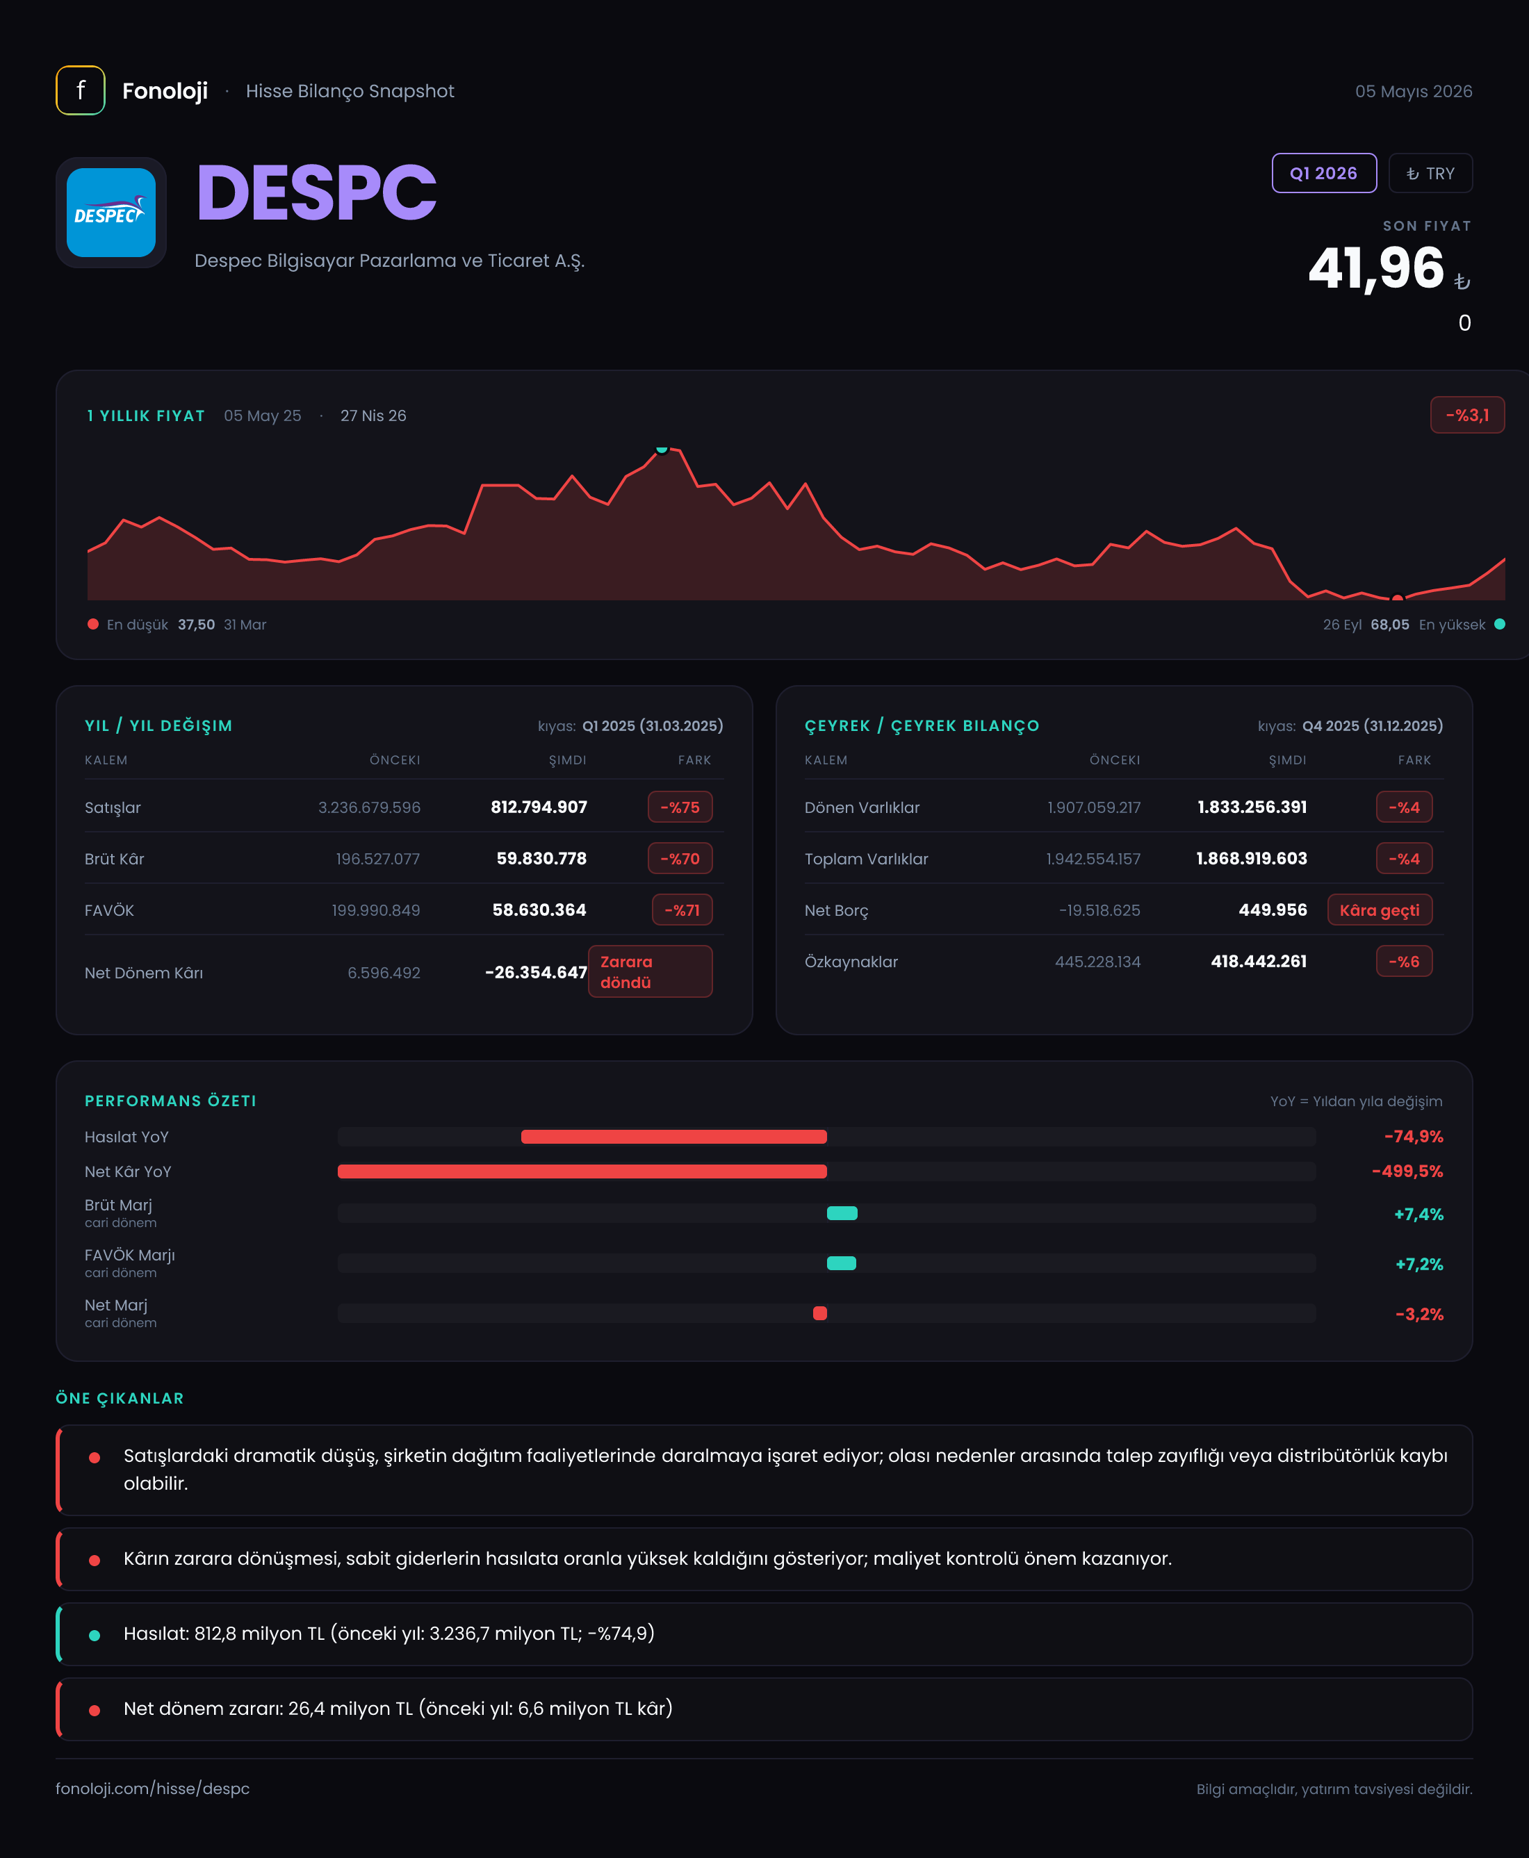Click the 'Hisse Bilanço Snapshot' subtitle
Screen dimensions: 1529x1858
[x=350, y=92]
